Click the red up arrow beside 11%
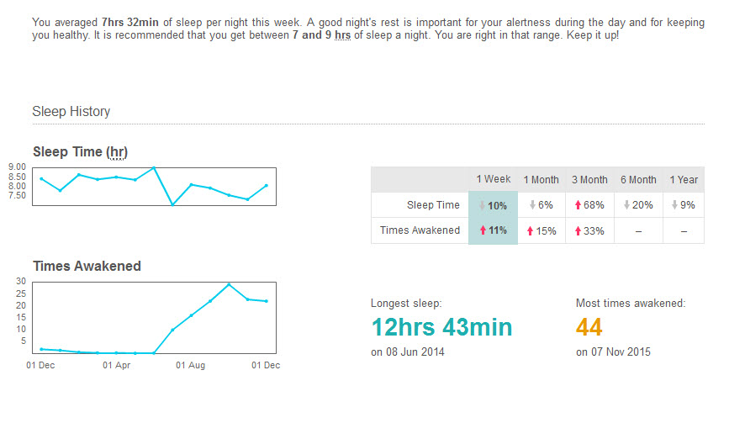The height and width of the screenshot is (423, 745). 483,230
